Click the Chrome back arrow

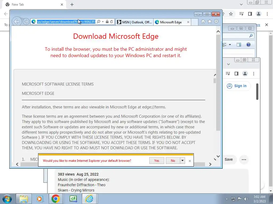pyautogui.click(x=6, y=14)
